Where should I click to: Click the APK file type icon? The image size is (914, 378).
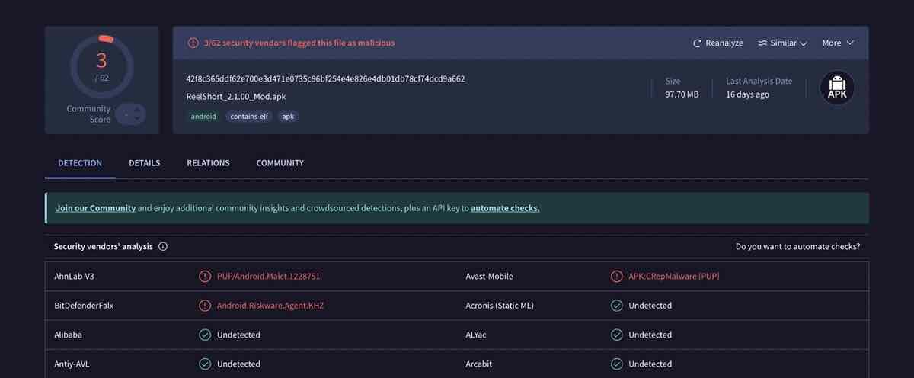coord(836,88)
